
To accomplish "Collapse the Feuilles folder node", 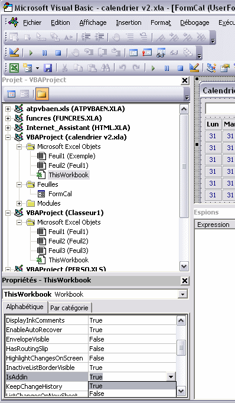I will 19,184.
